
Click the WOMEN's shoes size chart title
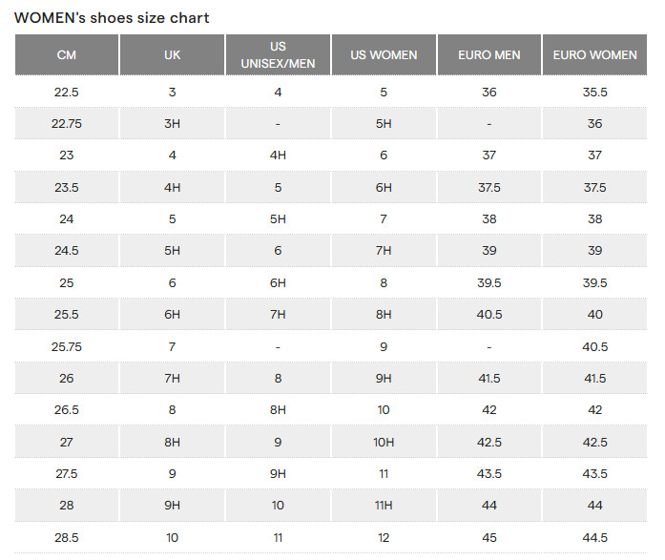tap(112, 18)
